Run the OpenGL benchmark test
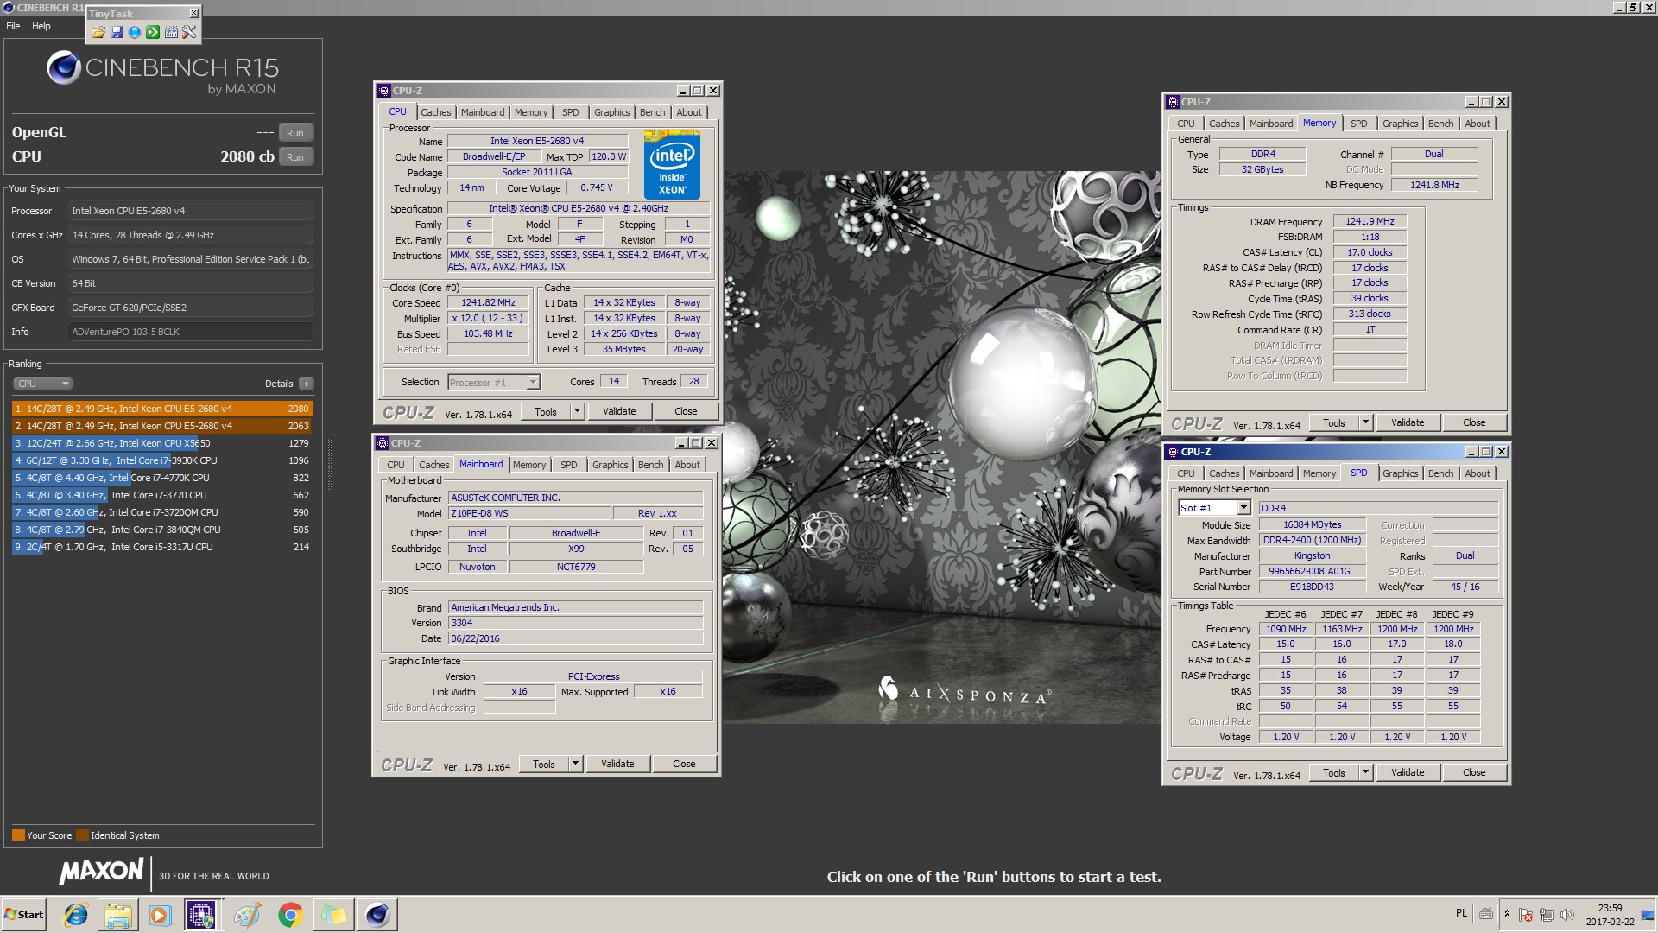Viewport: 1658px width, 933px height. click(x=295, y=133)
